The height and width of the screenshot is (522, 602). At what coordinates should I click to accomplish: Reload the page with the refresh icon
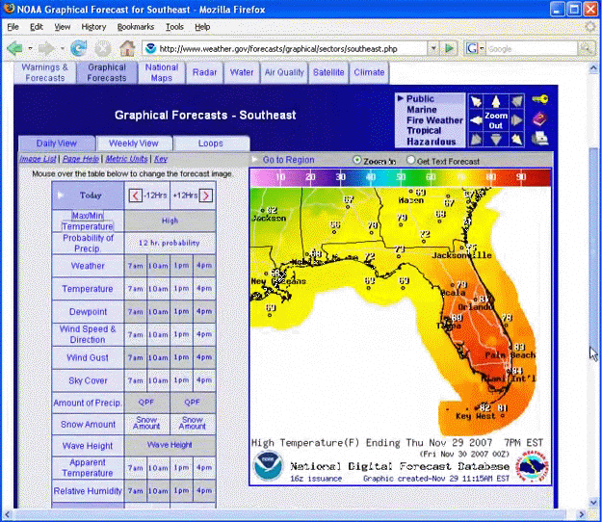pyautogui.click(x=79, y=48)
